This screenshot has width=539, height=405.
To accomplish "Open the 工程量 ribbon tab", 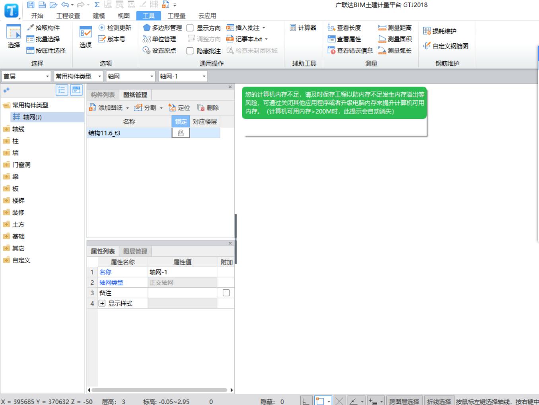I will pos(176,16).
